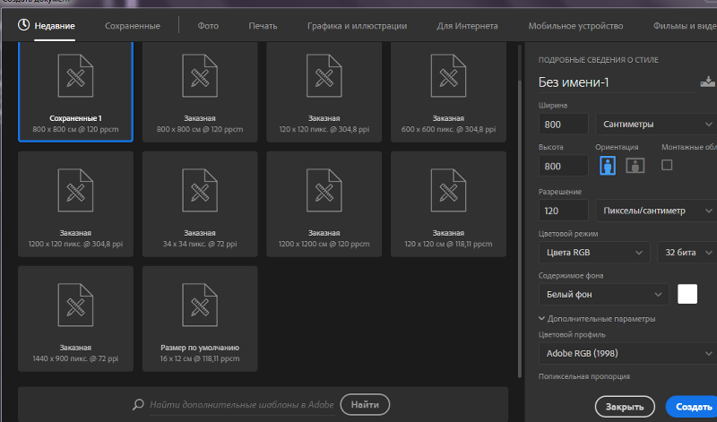Image resolution: width=717 pixels, height=422 pixels.
Task: Click the template search field in Adobe
Action: 242,405
